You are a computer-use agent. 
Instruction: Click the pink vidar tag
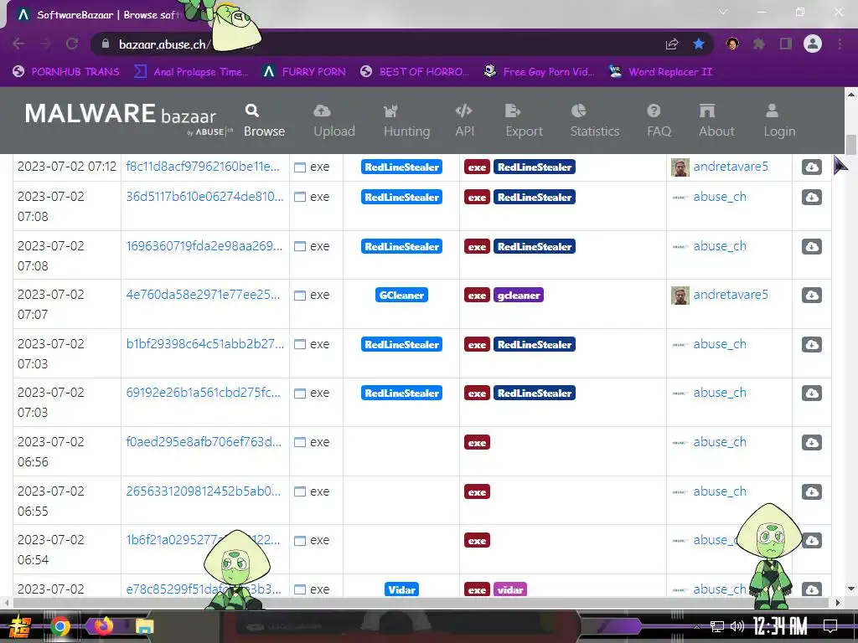click(x=510, y=589)
